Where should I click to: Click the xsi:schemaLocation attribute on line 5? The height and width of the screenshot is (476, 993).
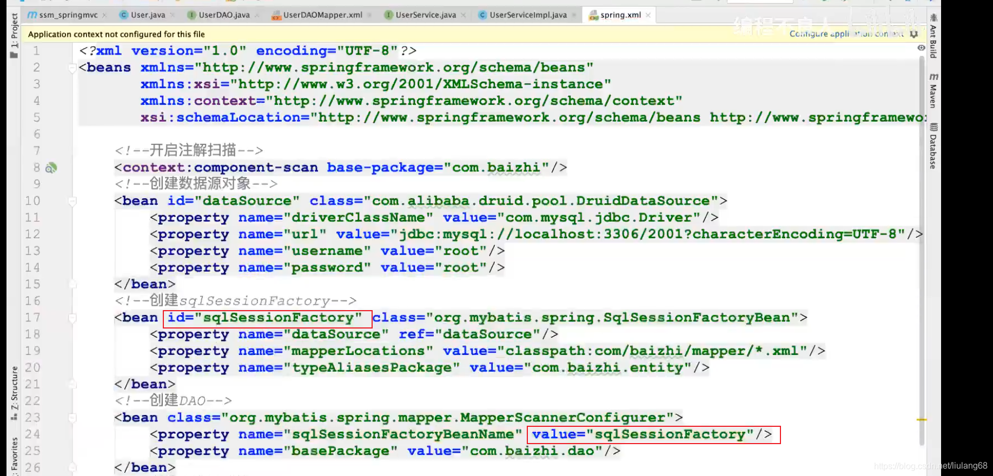point(533,118)
